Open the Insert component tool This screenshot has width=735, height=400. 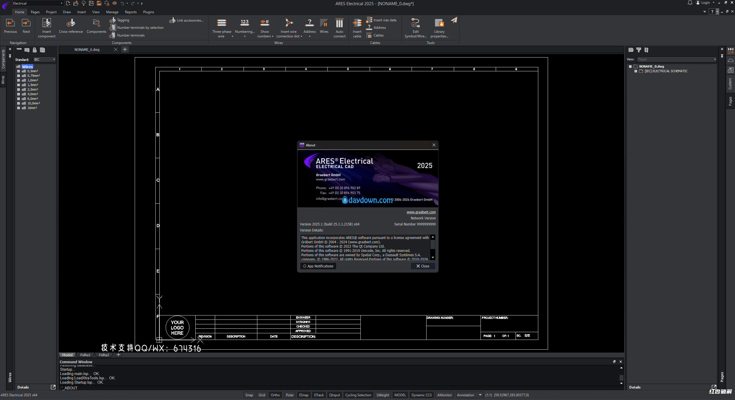(47, 28)
